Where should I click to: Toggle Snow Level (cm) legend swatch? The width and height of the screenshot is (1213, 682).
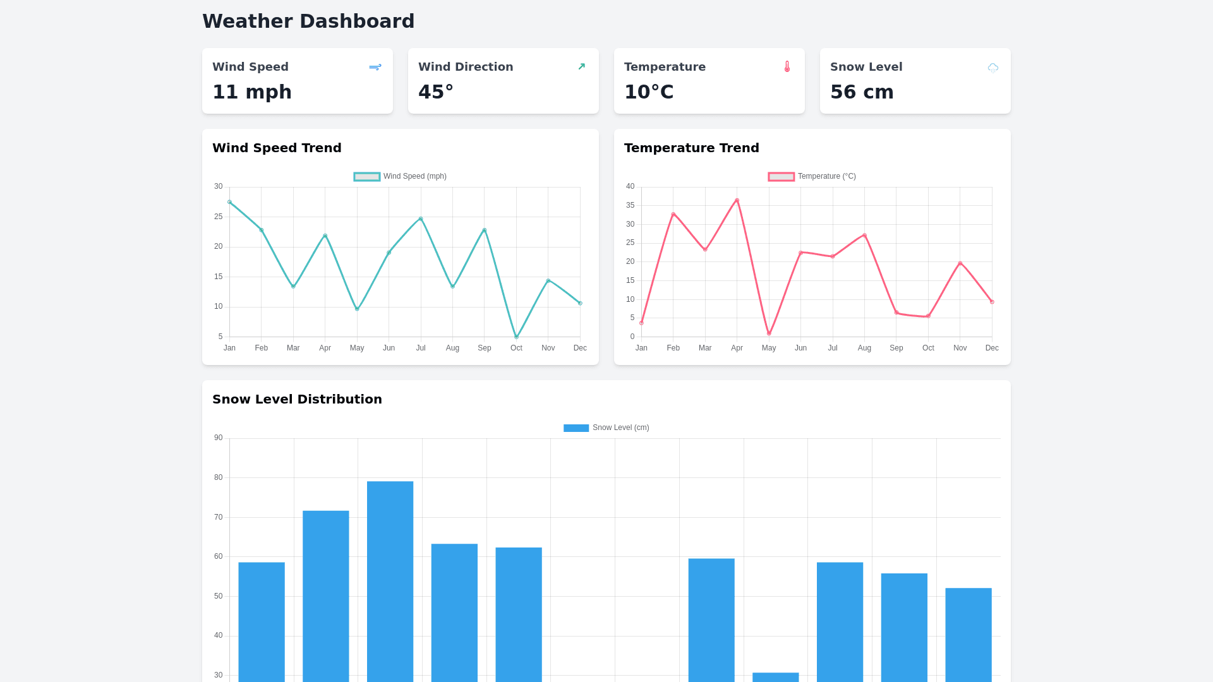click(576, 428)
